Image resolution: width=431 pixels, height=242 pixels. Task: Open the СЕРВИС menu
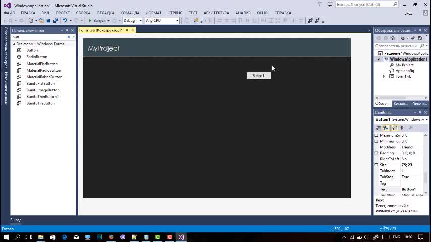click(x=175, y=13)
